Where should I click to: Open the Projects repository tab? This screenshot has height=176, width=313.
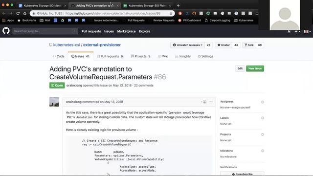(x=140, y=56)
